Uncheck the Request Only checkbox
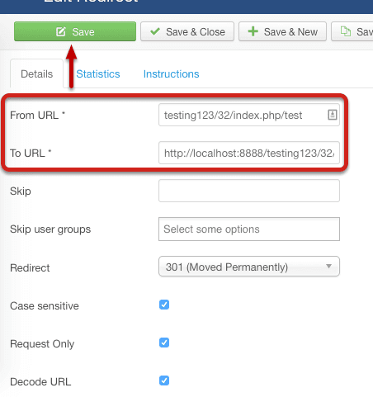373x397 pixels. [164, 343]
